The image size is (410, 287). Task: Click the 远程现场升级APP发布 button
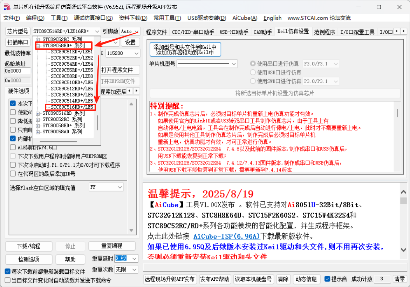(170, 279)
